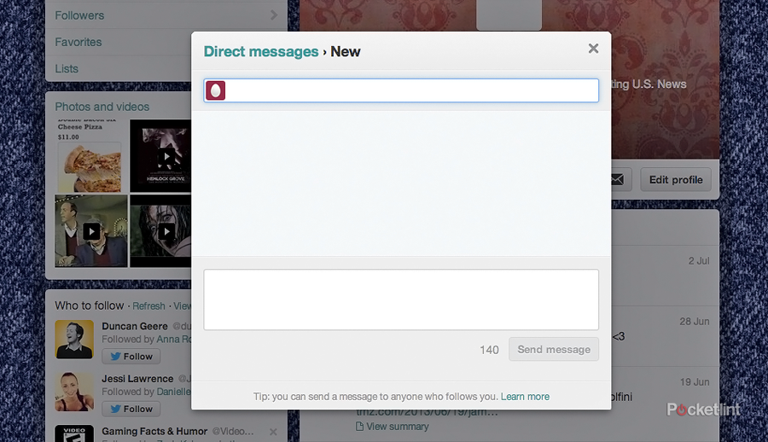Click the Direct messages breadcrumb link
The height and width of the screenshot is (442, 768).
pos(260,51)
